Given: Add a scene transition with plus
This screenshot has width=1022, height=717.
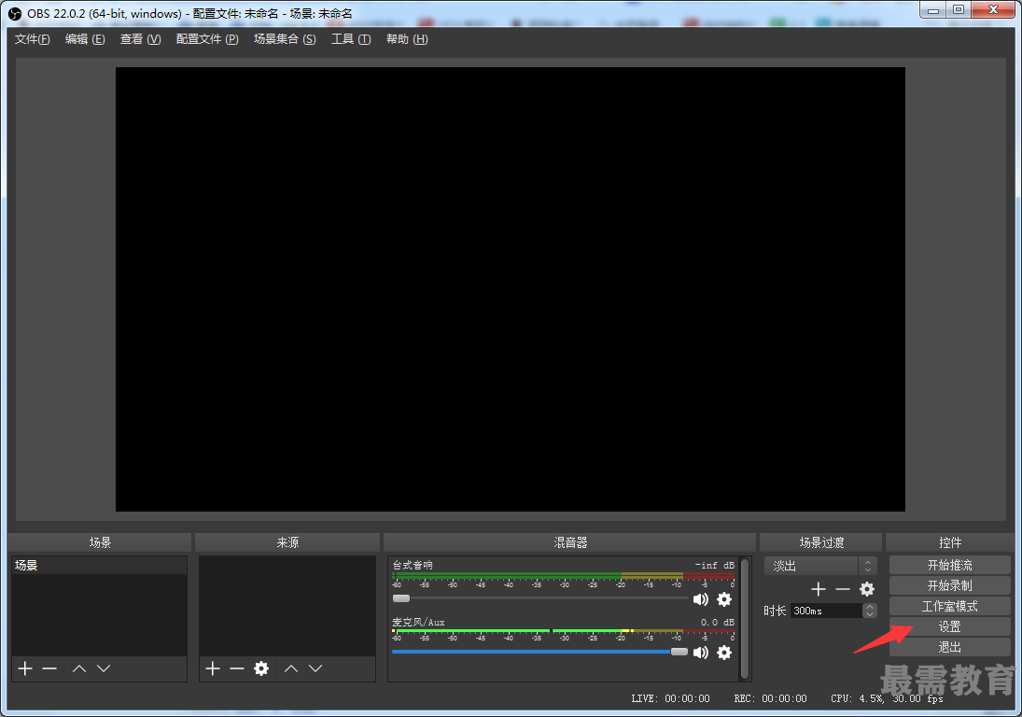Looking at the screenshot, I should (818, 589).
